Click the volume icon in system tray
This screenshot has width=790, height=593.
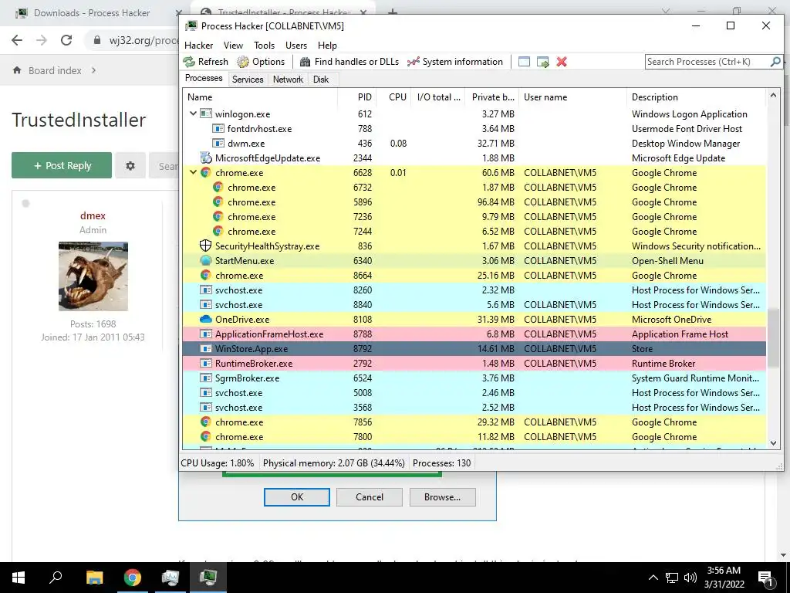(690, 578)
